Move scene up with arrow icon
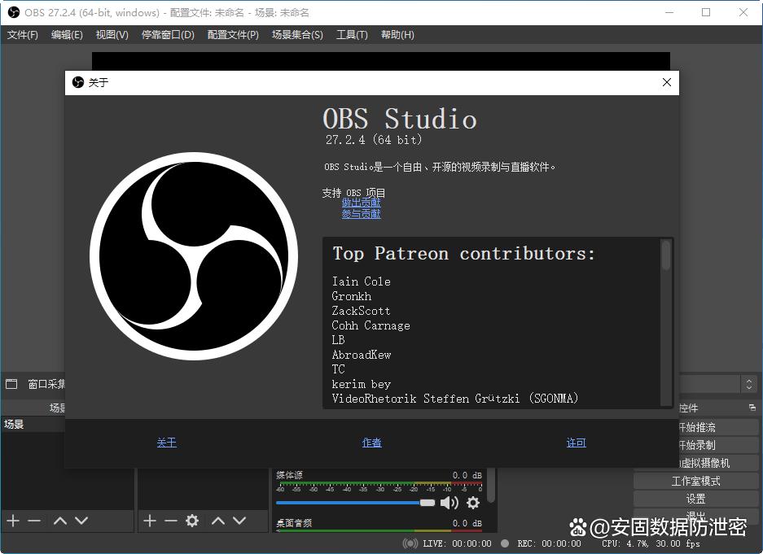 59,521
